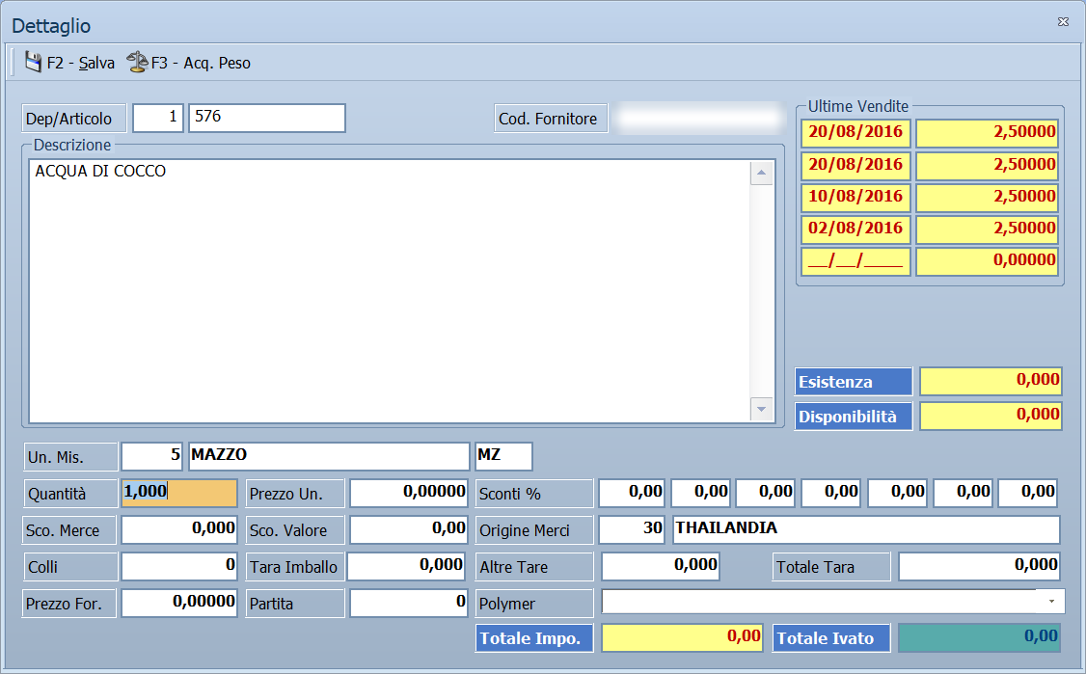Focus the Partita field
Screen dimensions: 1086x674
tap(409, 603)
